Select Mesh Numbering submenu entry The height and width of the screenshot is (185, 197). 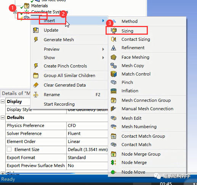[x=147, y=127]
